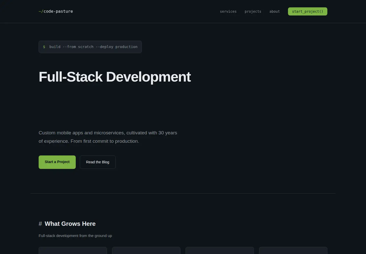Screen dimensions: 366x254
Task: Click the Start a Project button
Action: tap(57, 162)
